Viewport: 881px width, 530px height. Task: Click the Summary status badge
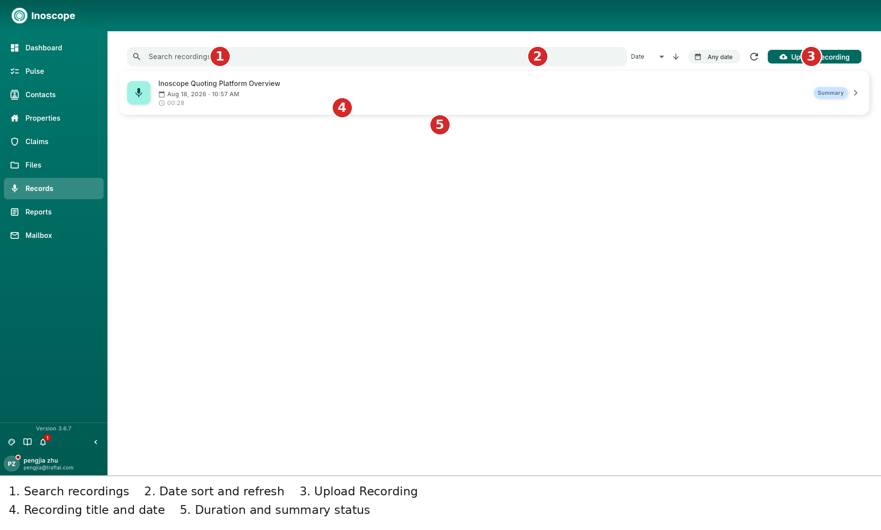click(x=831, y=93)
